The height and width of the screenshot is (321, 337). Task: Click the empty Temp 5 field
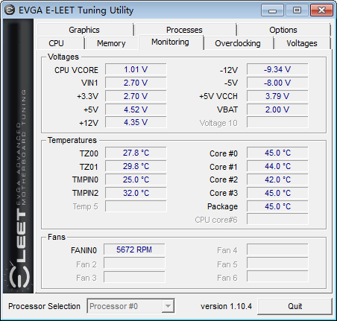coord(136,206)
